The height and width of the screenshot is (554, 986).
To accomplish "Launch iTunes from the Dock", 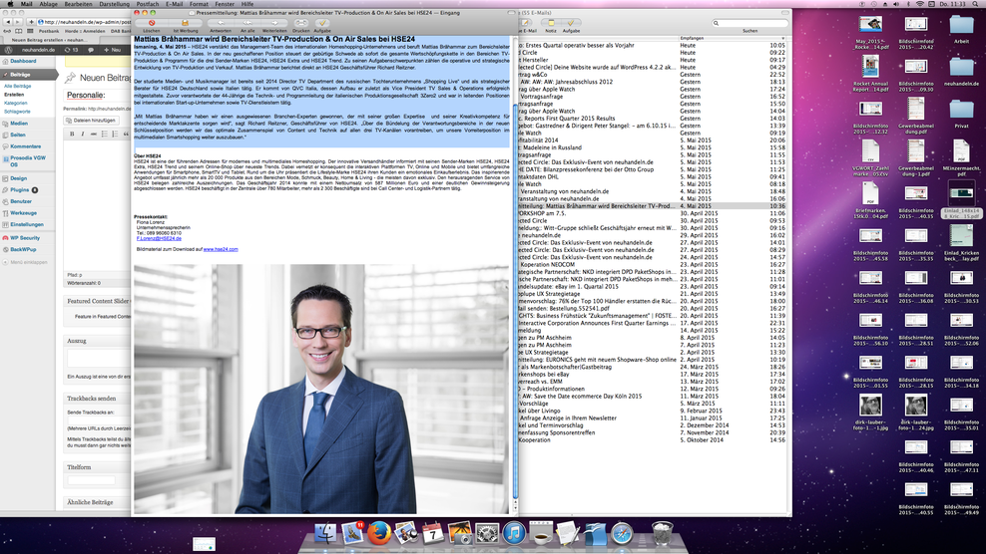I will tap(514, 533).
